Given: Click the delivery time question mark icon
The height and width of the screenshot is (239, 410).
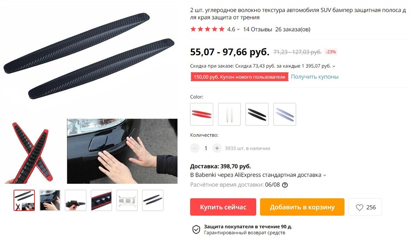Looking at the screenshot, I should pyautogui.click(x=285, y=185).
